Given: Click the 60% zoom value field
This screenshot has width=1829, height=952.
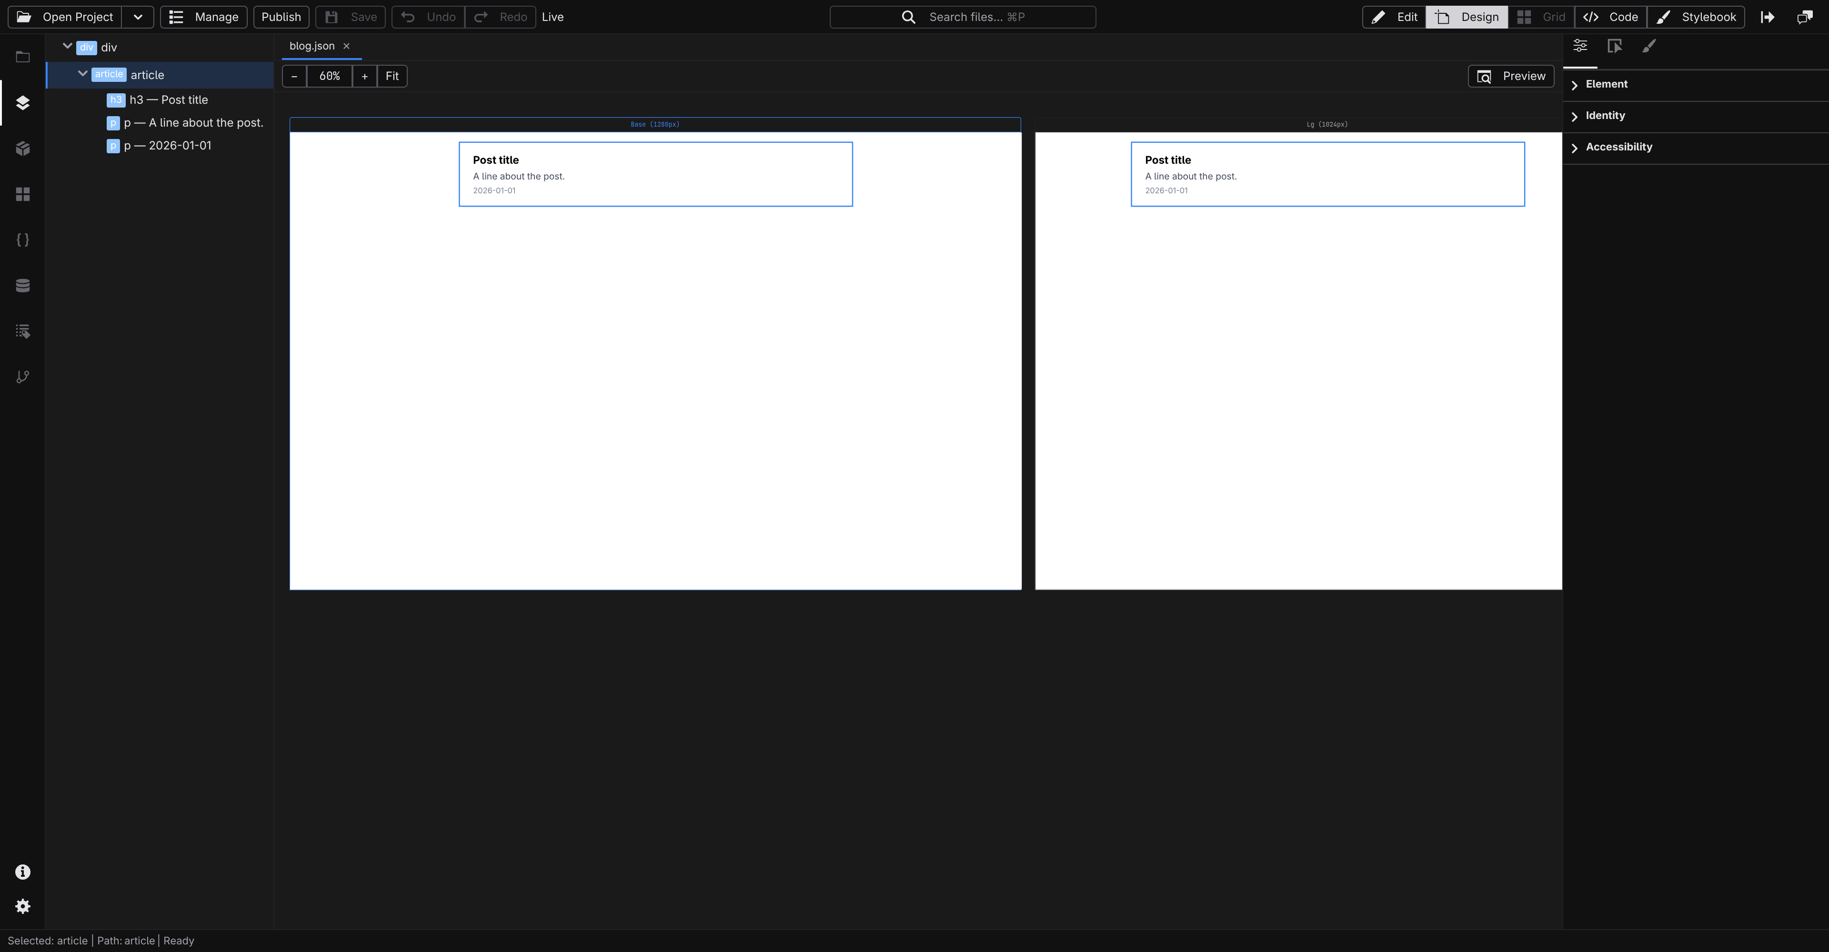Looking at the screenshot, I should pos(330,76).
